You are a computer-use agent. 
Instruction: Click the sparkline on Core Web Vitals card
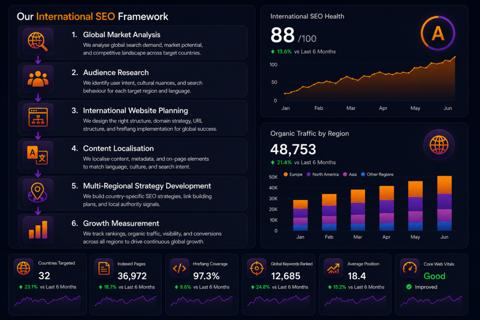point(431,301)
